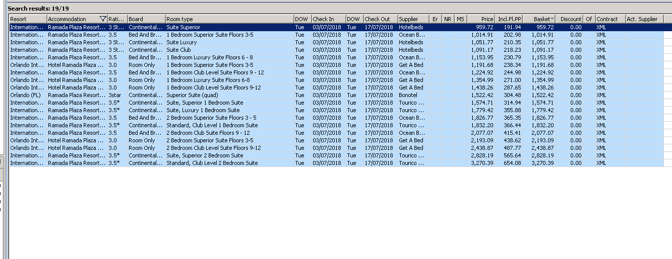Click the Er column header
The image size is (672, 259).
436,19
